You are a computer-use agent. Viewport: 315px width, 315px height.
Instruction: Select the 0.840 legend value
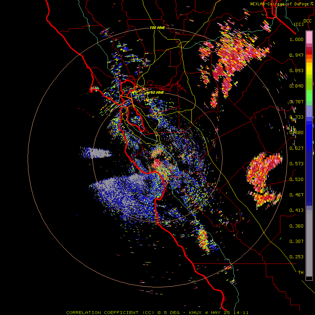coord(296,86)
